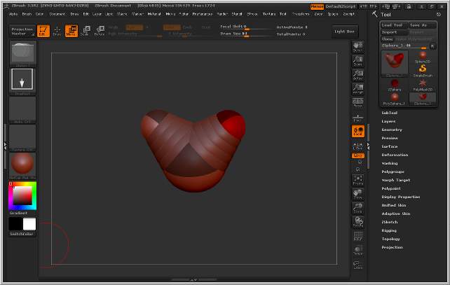Image resolution: width=450 pixels, height=285 pixels.
Task: Expand the Geometry subpalette
Action: click(392, 130)
